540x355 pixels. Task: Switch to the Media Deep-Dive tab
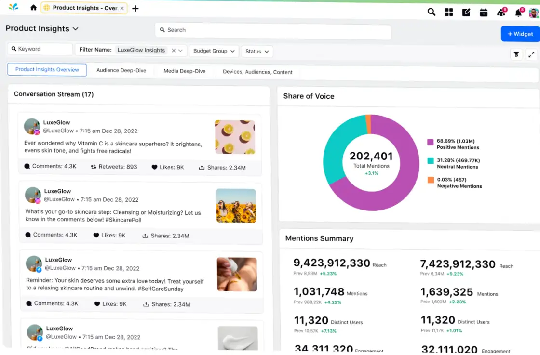click(185, 71)
